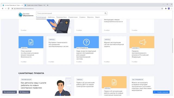Open the Онлайн-помощник chat button
This screenshot has width=174, height=98.
(x=161, y=92)
